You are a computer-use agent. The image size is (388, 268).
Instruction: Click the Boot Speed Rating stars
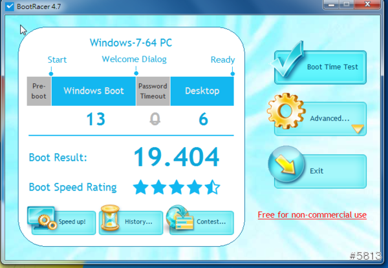pyautogui.click(x=176, y=187)
